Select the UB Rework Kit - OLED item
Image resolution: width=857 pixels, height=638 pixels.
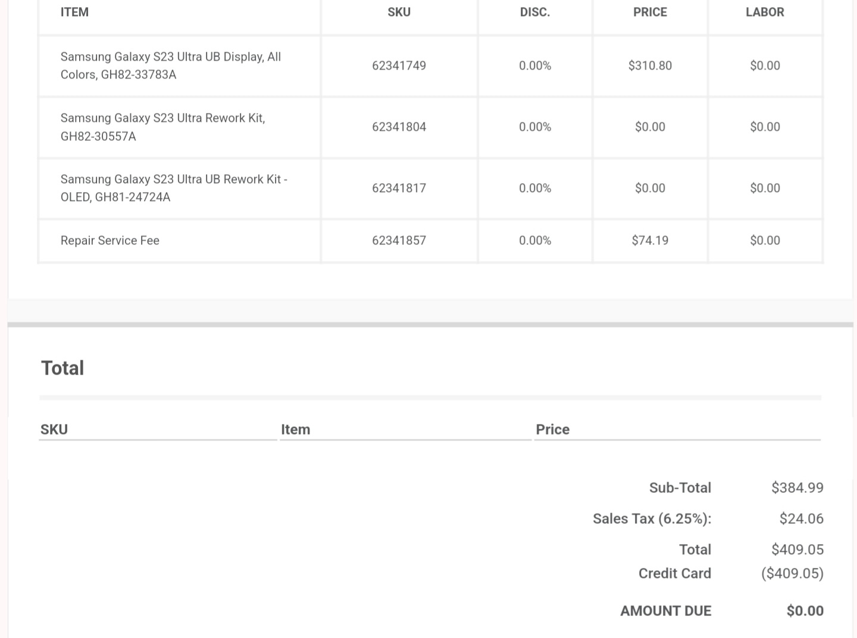[x=174, y=188]
